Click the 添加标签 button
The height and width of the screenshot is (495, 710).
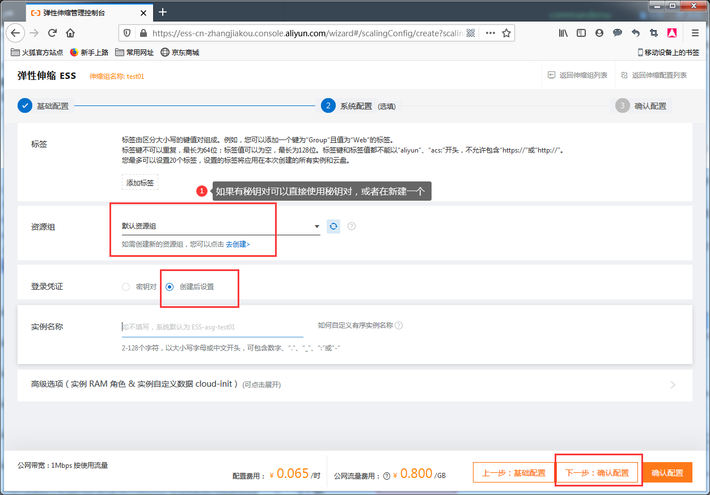coord(140,183)
